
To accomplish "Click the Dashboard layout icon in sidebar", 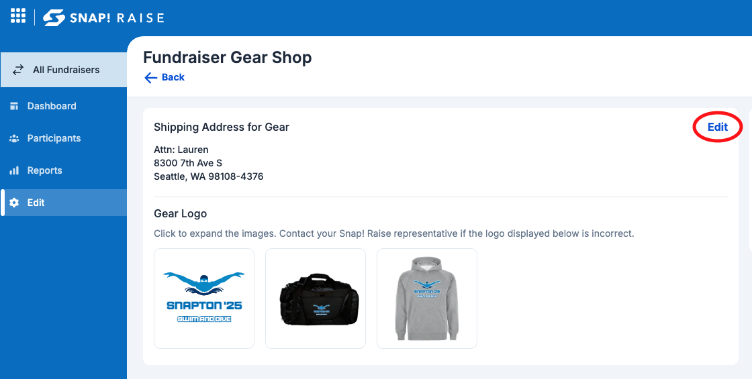I will coord(14,106).
